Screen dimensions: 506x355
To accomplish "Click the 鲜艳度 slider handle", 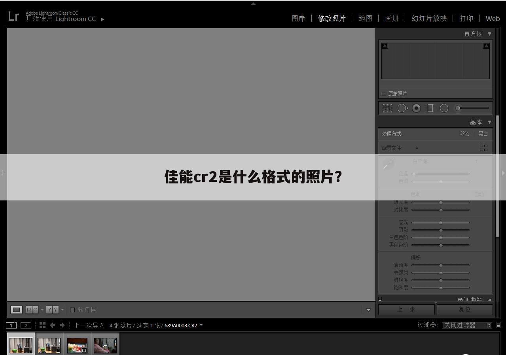I will (441, 280).
